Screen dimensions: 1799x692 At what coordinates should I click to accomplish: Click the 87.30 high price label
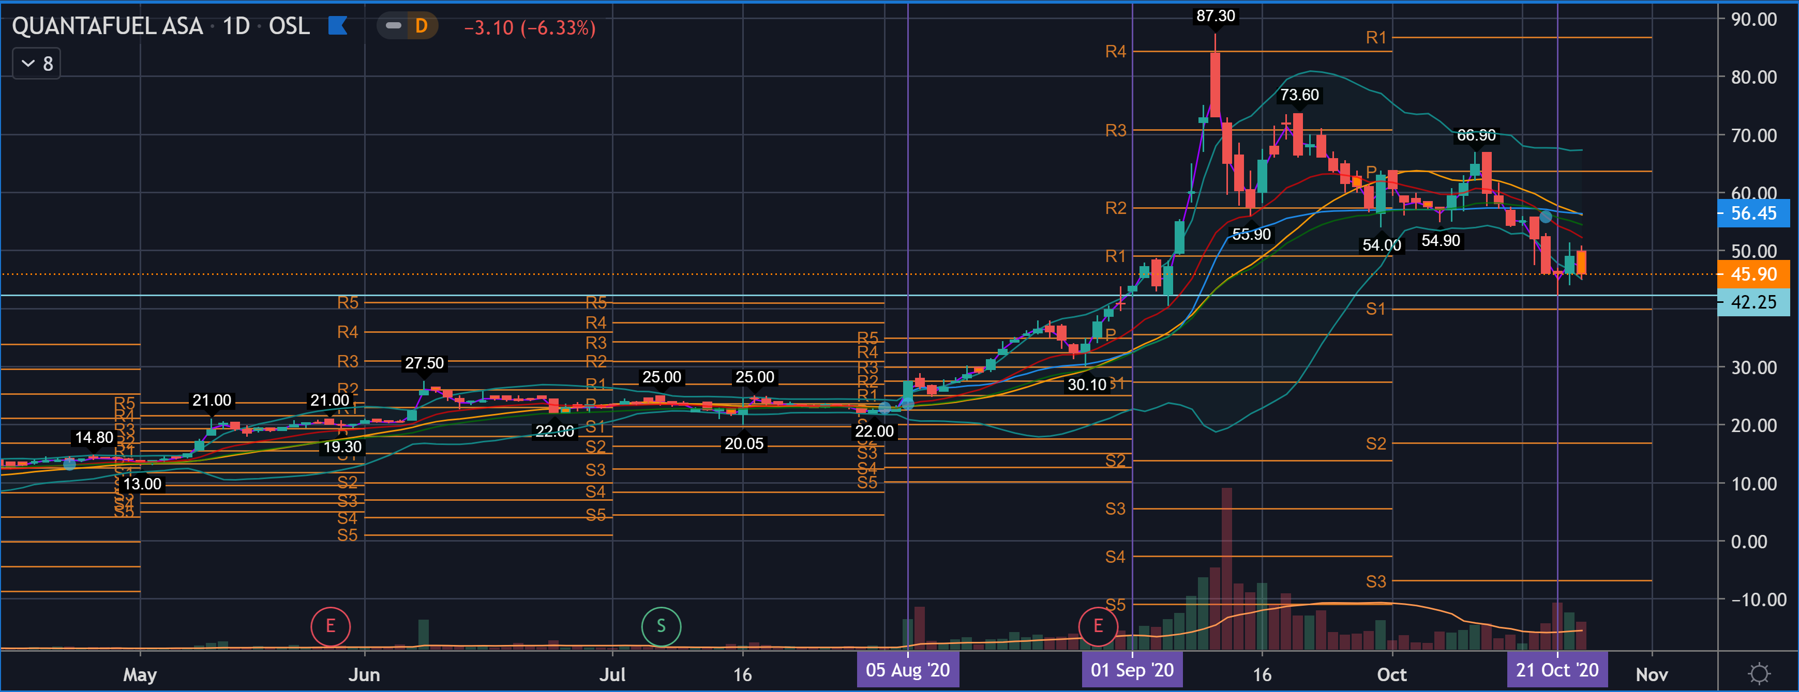tap(1215, 16)
